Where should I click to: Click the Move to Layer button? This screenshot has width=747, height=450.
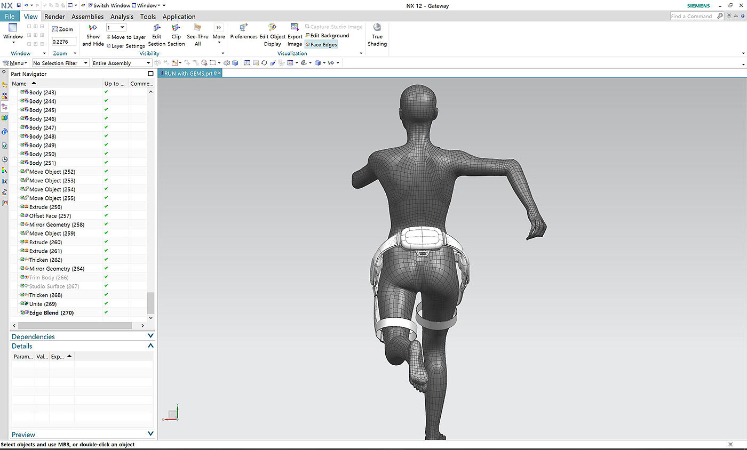(x=126, y=37)
